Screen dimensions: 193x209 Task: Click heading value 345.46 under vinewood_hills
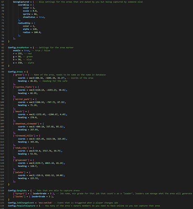click(34, 142)
